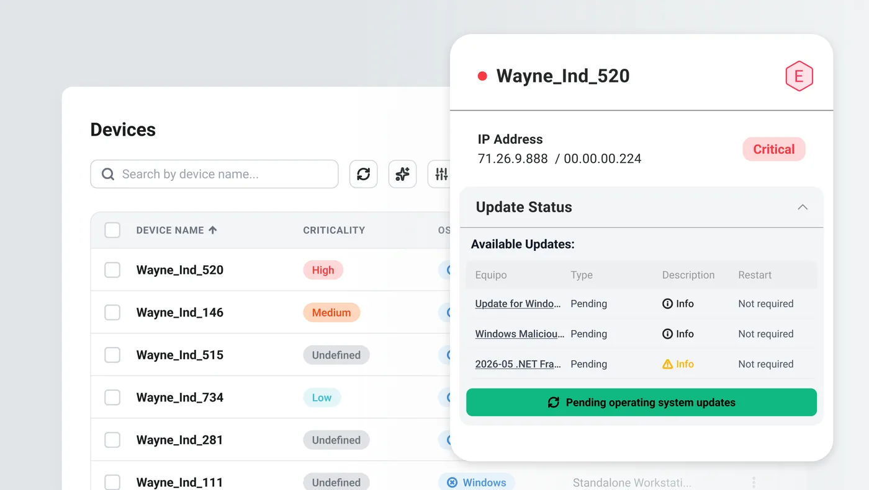
Task: Click the IP address 71.26.9.888 / 00.00.00.224
Action: click(559, 159)
